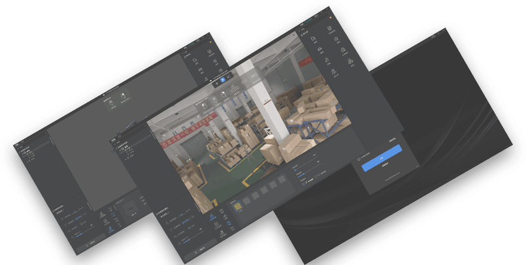Screen dimensions: 526x265
Task: Select the blue active mode icon under the warehouse photo
Action: [212, 217]
